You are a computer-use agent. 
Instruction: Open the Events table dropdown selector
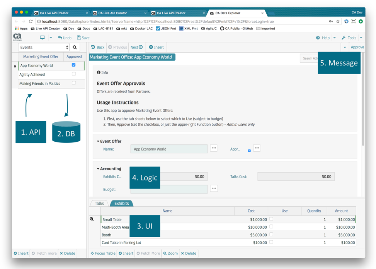44,48
